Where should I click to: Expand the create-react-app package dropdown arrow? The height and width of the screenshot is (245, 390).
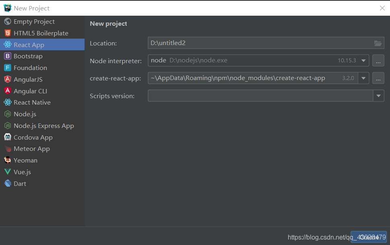[x=363, y=78]
